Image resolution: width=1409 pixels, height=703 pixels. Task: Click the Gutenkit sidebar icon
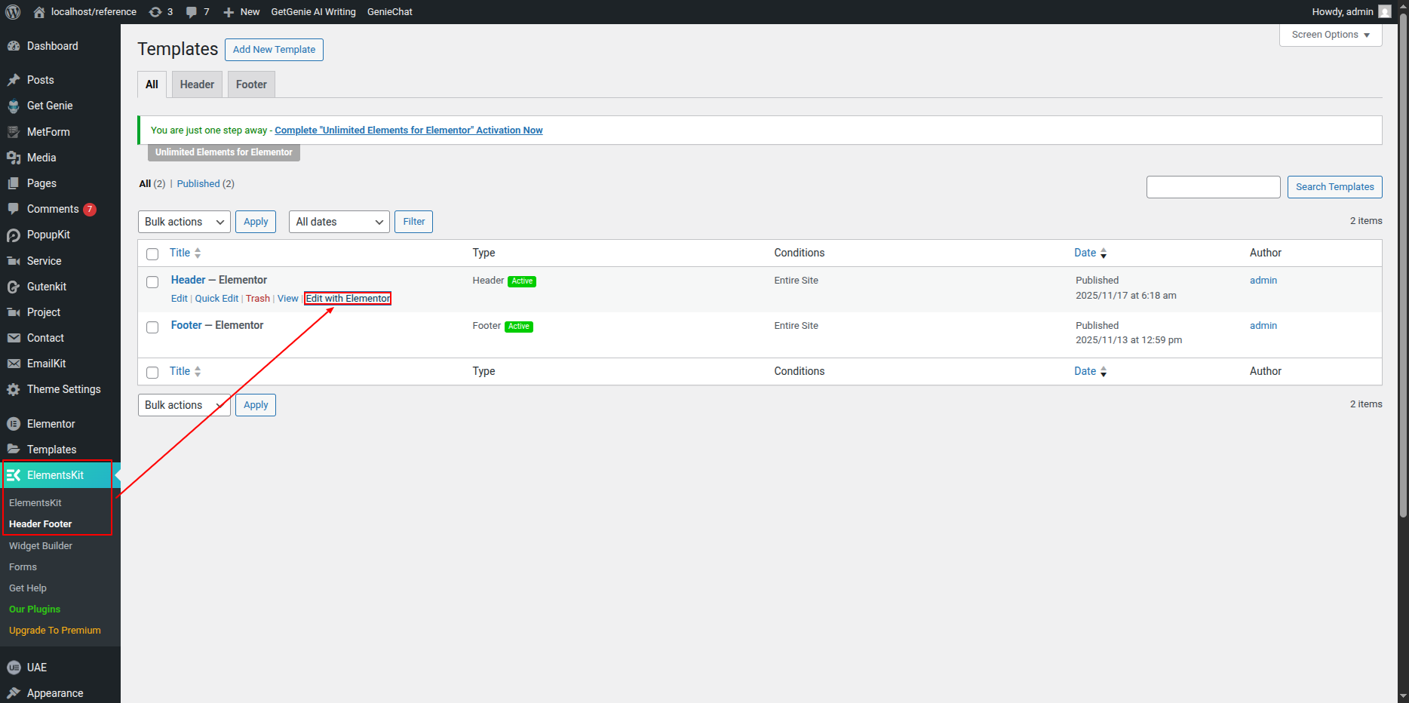14,287
